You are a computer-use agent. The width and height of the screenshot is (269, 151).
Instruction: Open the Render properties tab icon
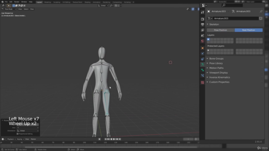pyautogui.click(x=203, y=19)
